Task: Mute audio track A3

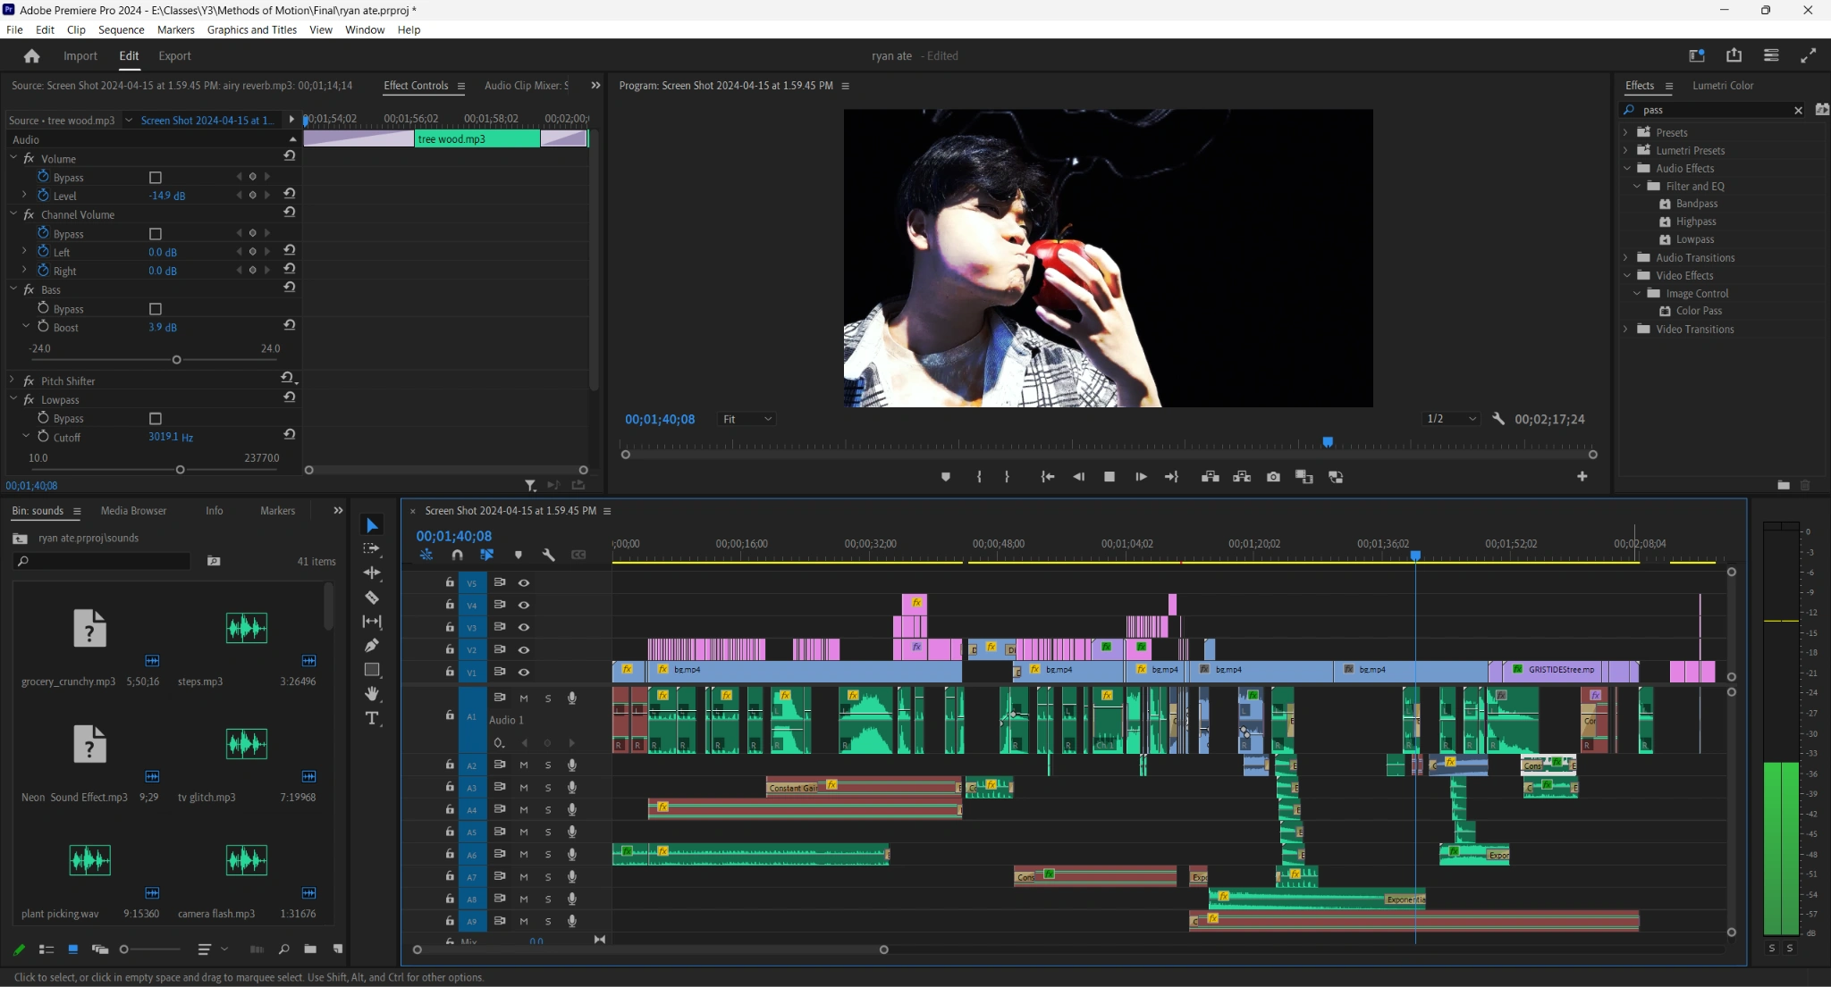Action: (x=524, y=788)
